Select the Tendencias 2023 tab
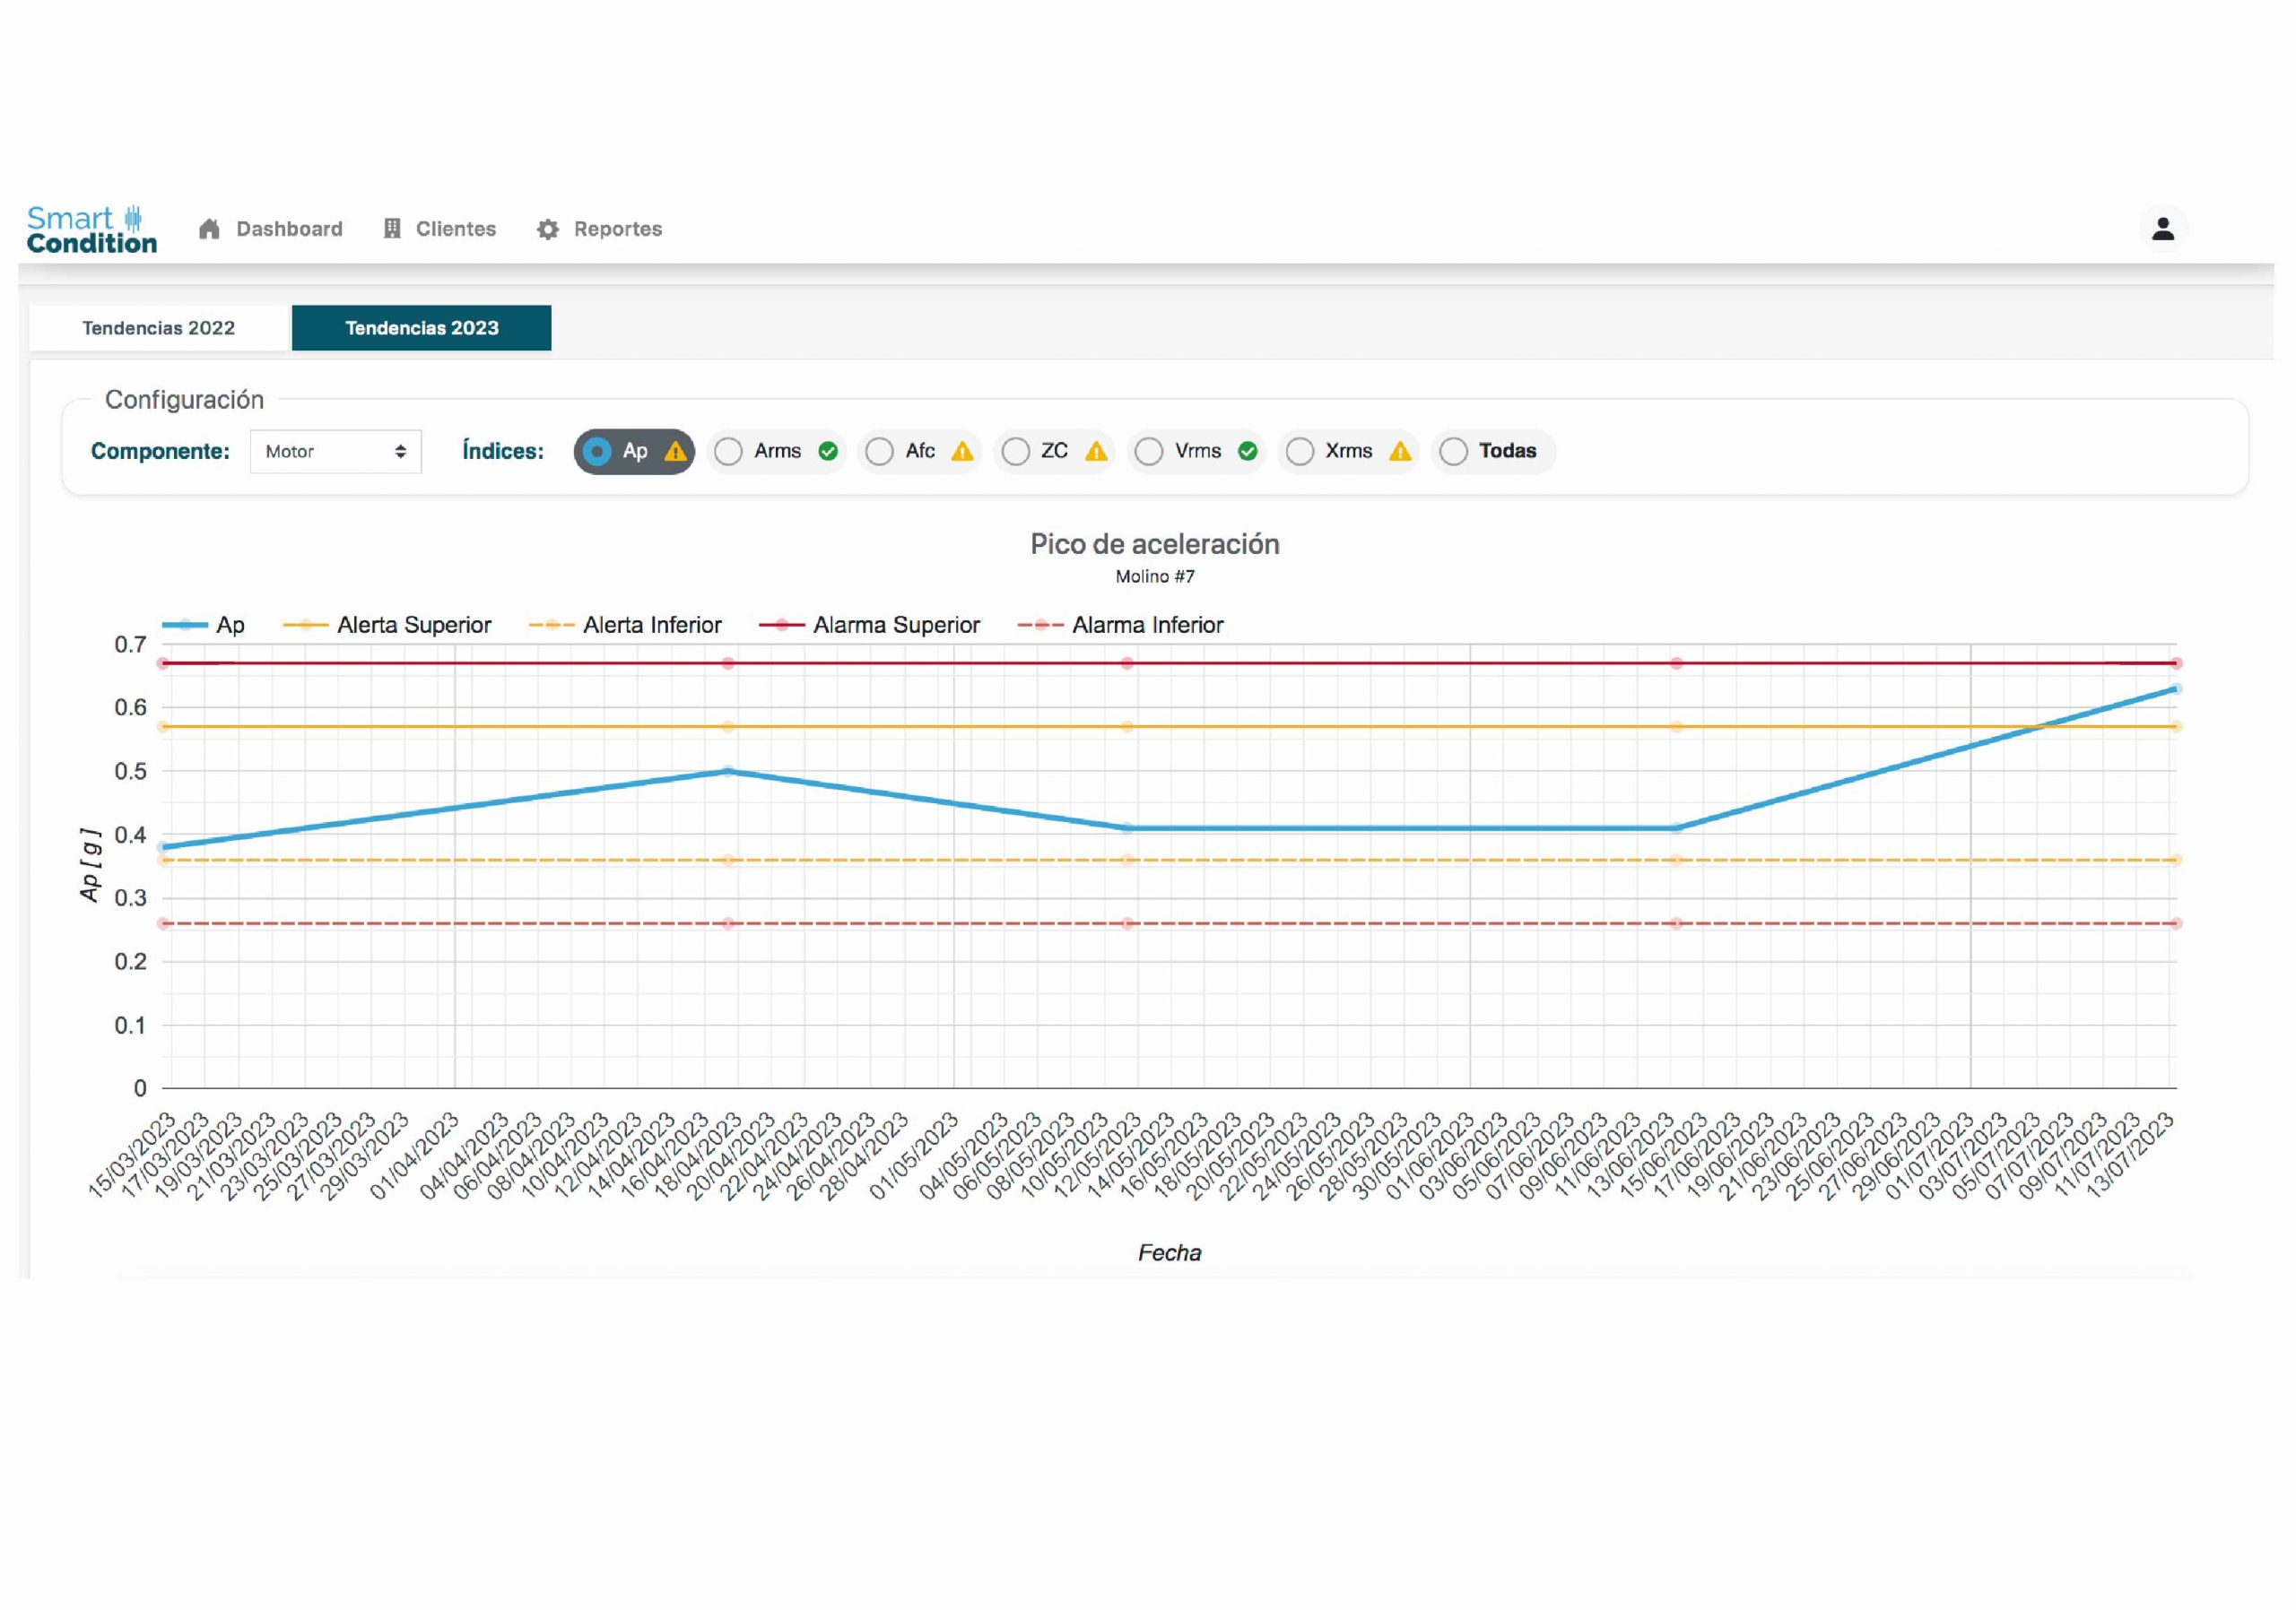2296x1610 pixels. pos(421,328)
